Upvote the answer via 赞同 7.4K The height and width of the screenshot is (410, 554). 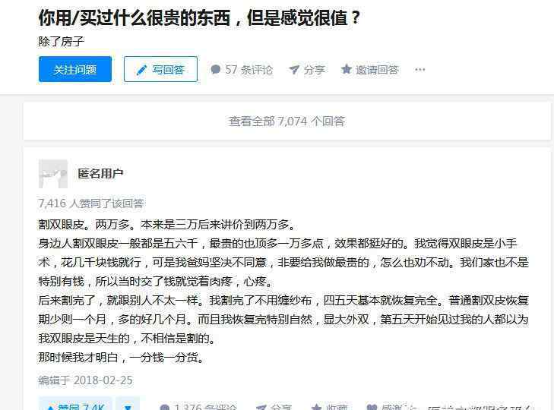point(75,405)
